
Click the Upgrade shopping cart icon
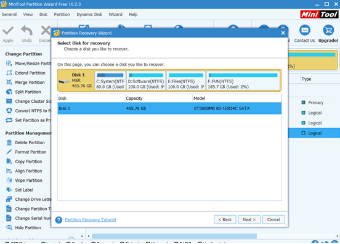[x=328, y=30]
